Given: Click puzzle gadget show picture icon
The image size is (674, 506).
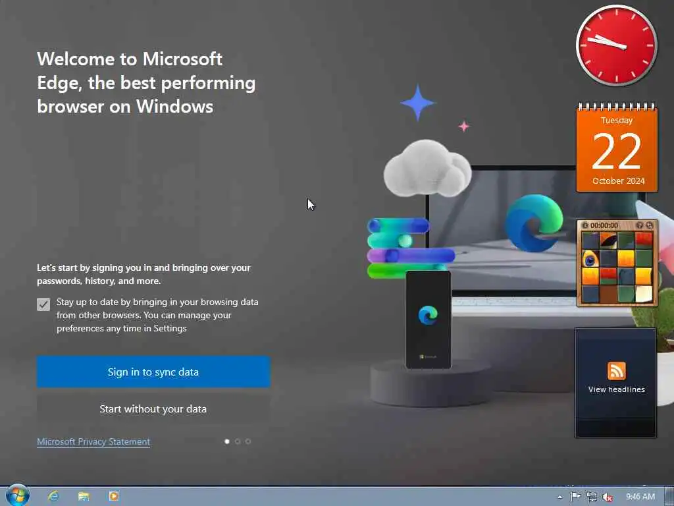Looking at the screenshot, I should coord(640,225).
